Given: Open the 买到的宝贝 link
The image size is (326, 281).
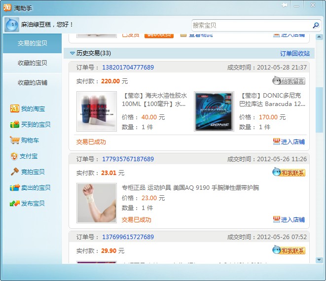Looking at the screenshot, I should point(36,125).
